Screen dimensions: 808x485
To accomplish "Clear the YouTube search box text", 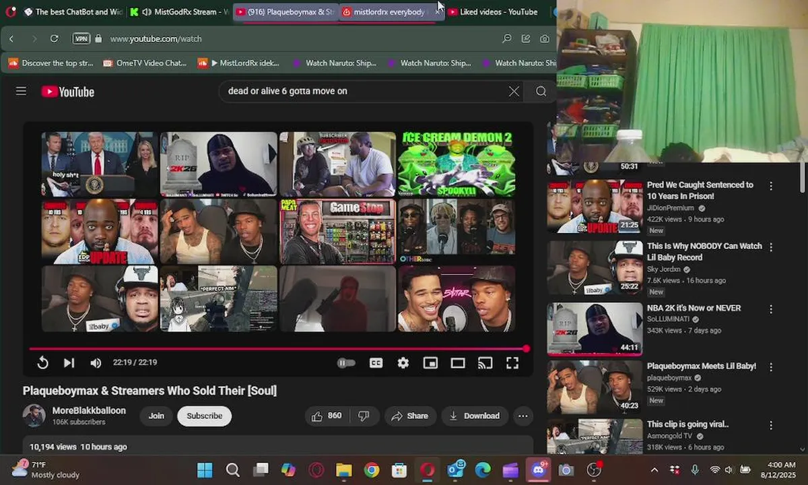I will point(514,91).
